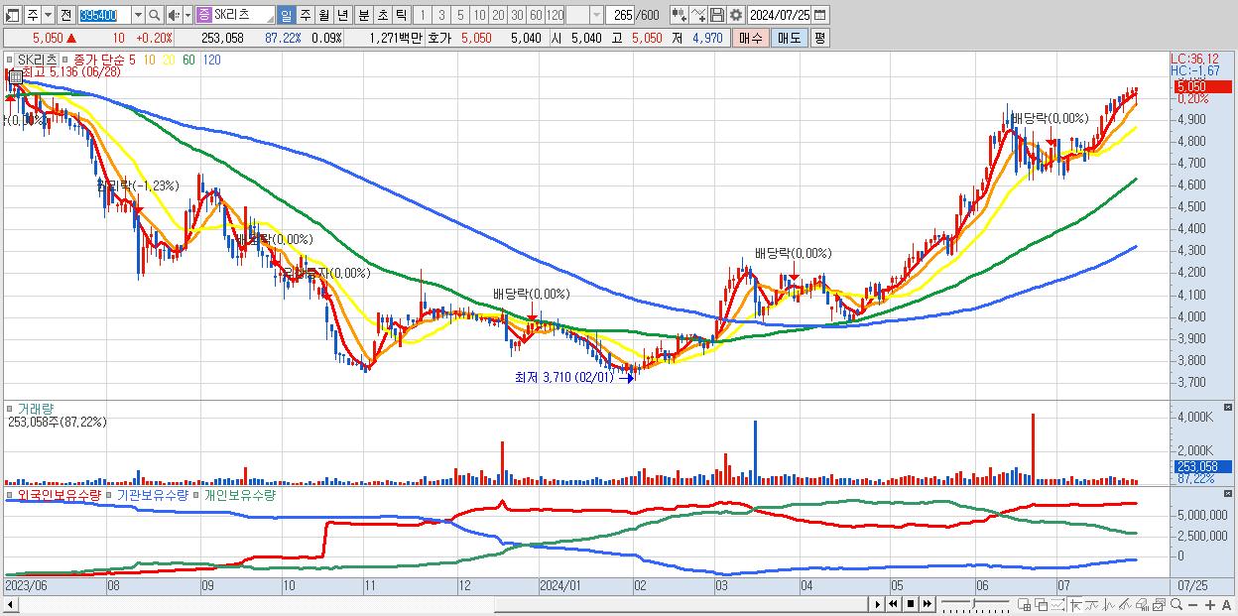Click the chart grid layout icon
1238x616 pixels.
[1025, 605]
